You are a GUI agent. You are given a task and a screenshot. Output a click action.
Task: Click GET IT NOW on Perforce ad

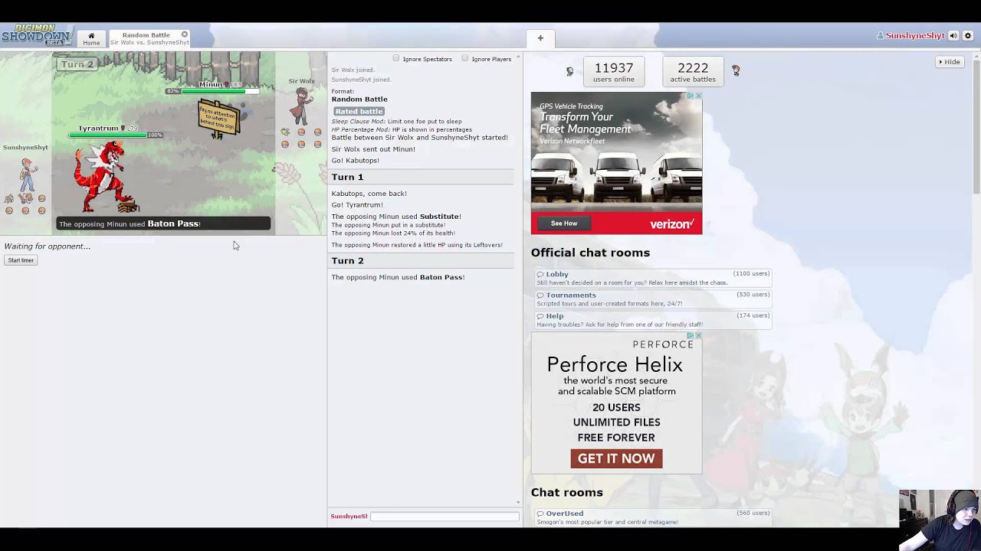click(x=616, y=458)
